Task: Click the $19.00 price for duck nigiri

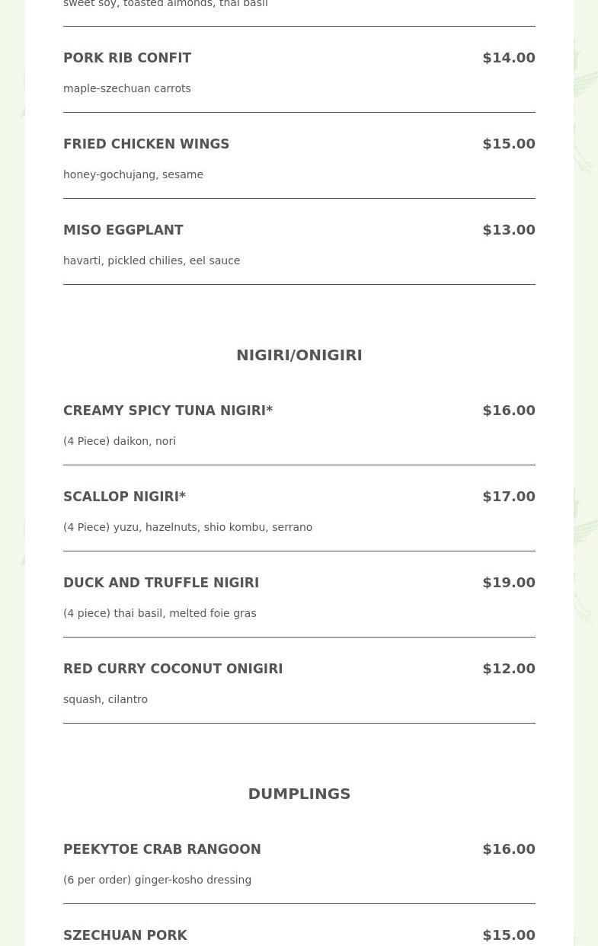Action: click(508, 583)
